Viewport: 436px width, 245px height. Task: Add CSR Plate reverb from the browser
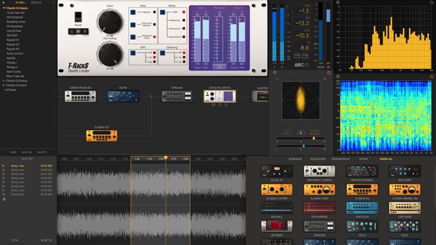tap(362, 208)
